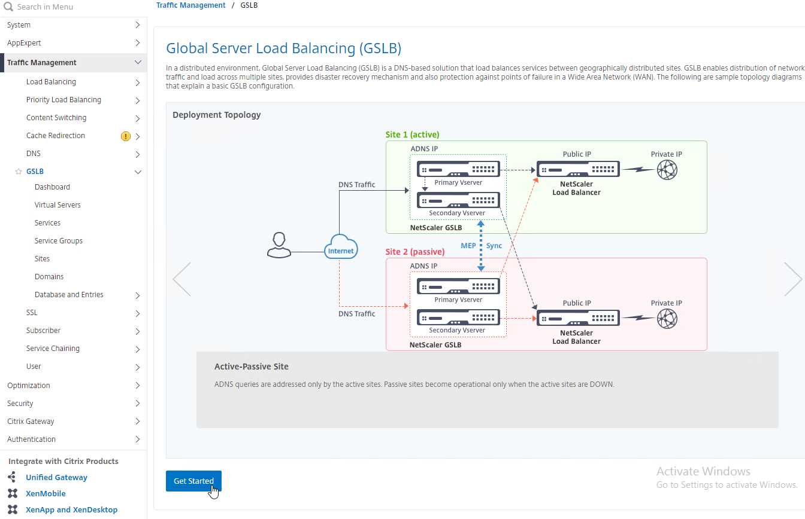Click the XenMobile logo icon
Viewport: 805px width, 519px height.
12,493
